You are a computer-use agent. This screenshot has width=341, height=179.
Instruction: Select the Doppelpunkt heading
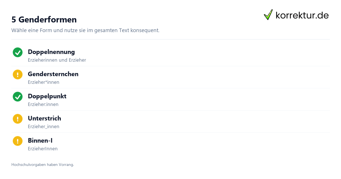pos(47,96)
